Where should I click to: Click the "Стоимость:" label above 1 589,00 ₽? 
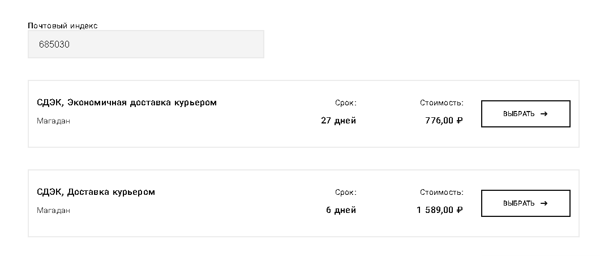(442, 193)
